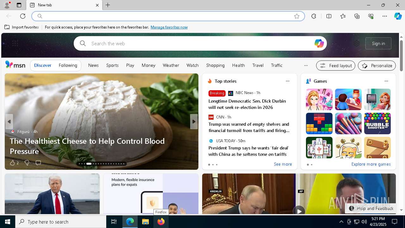Open the Money menu item
Screen dimensions: 405x228
click(148, 65)
